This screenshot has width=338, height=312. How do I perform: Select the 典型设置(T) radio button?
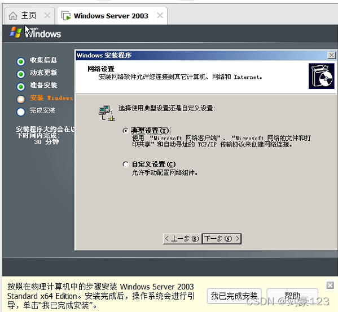pos(125,131)
